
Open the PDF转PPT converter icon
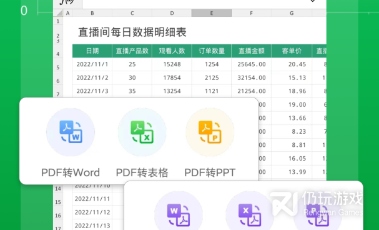[210, 132]
